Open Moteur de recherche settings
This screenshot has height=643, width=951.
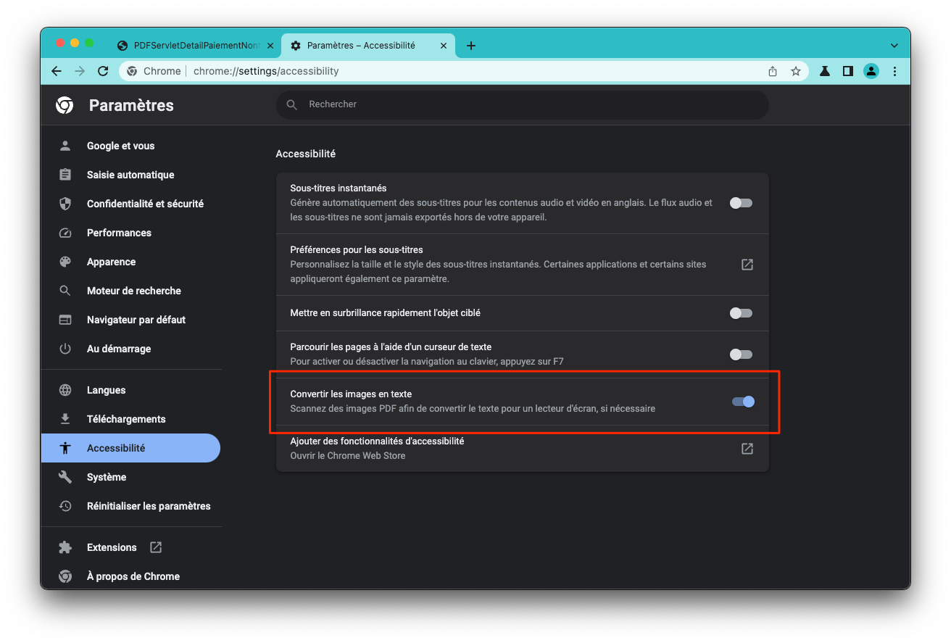[130, 291]
